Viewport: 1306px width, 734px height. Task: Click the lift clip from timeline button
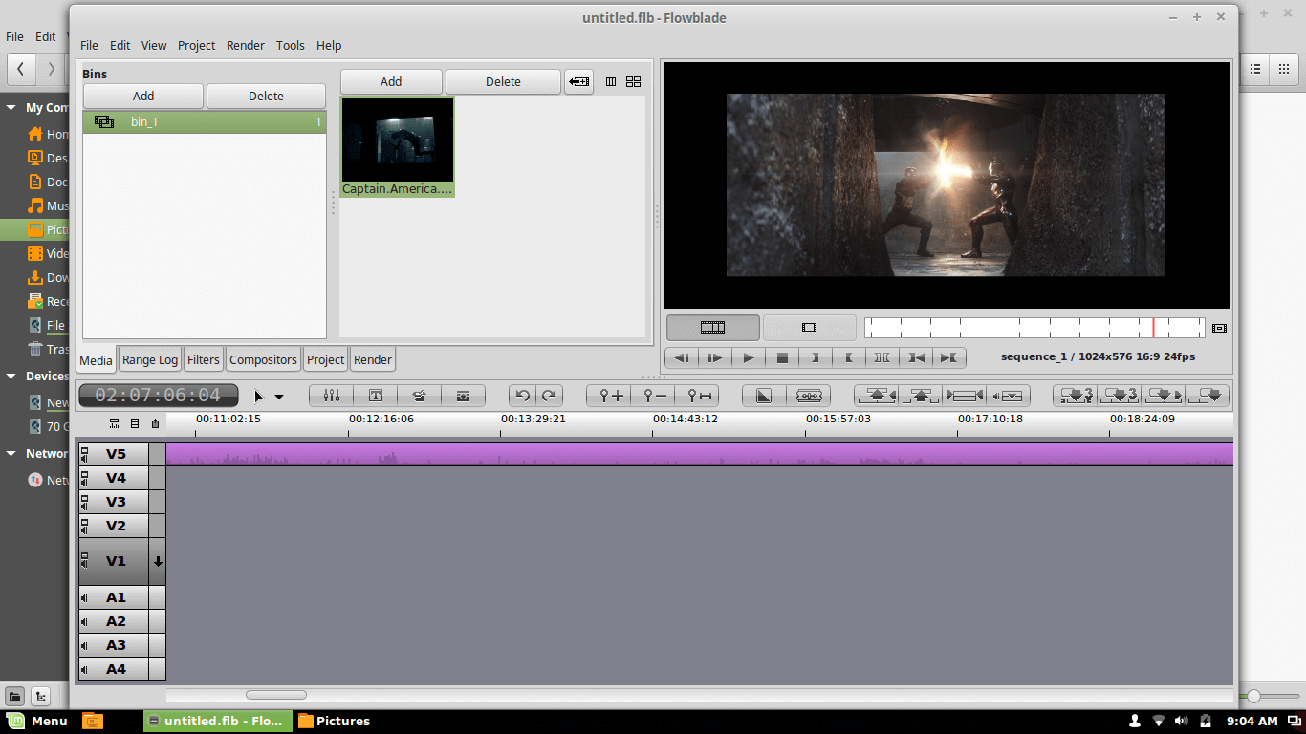pyautogui.click(x=921, y=396)
